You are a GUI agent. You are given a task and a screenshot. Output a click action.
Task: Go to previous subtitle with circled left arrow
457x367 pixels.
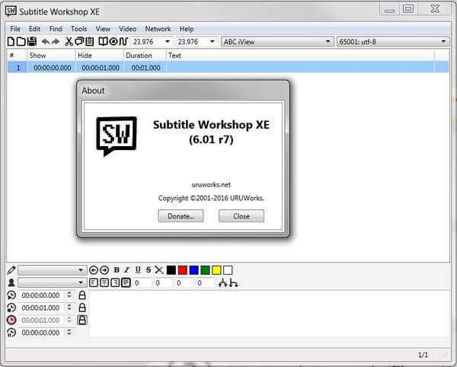pos(93,270)
